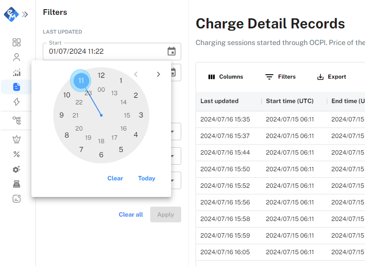Image resolution: width=365 pixels, height=266 pixels.
Task: Open the Columns selector in table toolbar
Action: click(226, 77)
